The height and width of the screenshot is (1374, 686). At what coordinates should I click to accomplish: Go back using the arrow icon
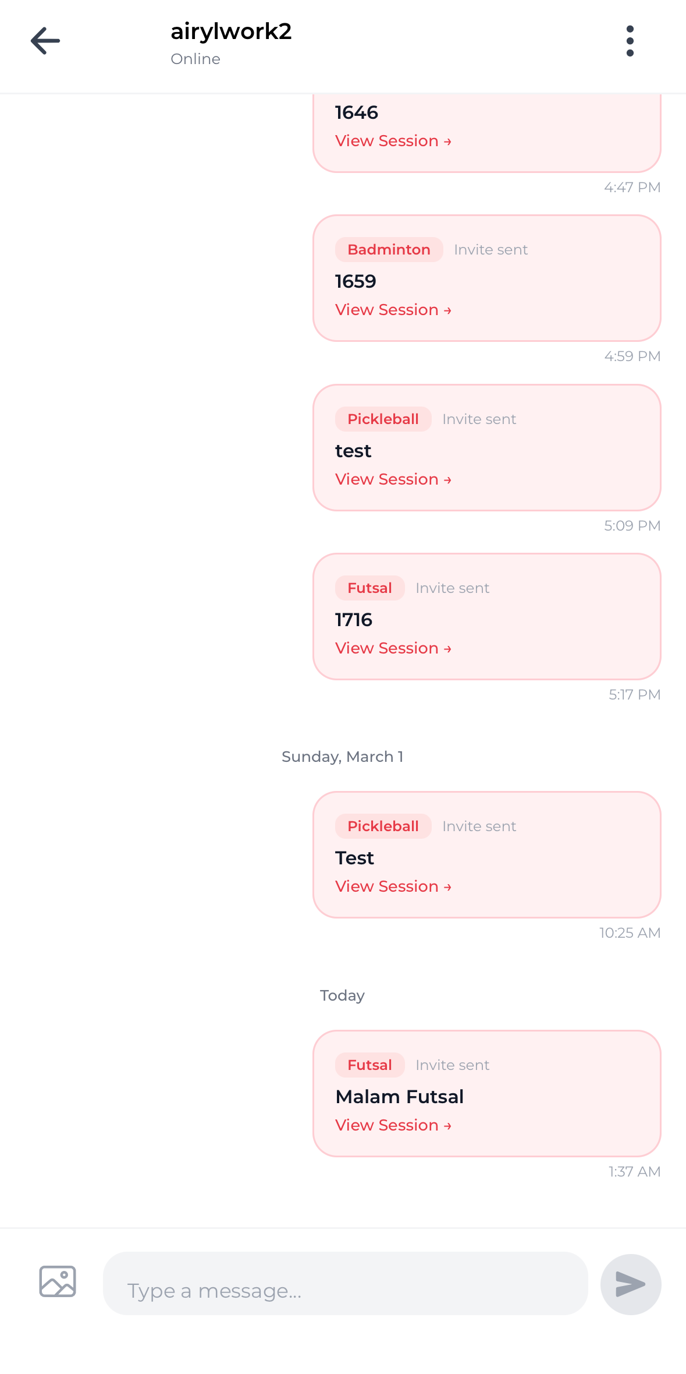pyautogui.click(x=45, y=41)
